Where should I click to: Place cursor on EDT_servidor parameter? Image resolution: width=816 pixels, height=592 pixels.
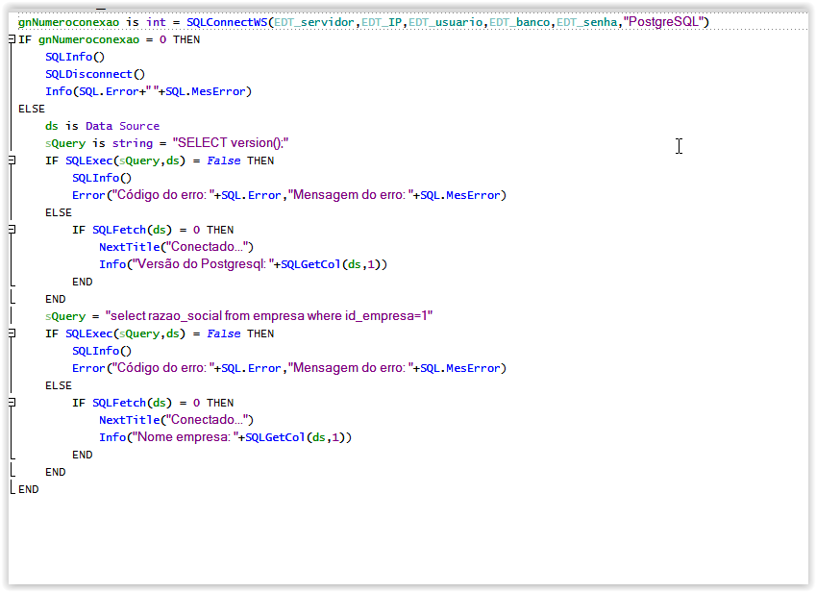click(314, 22)
